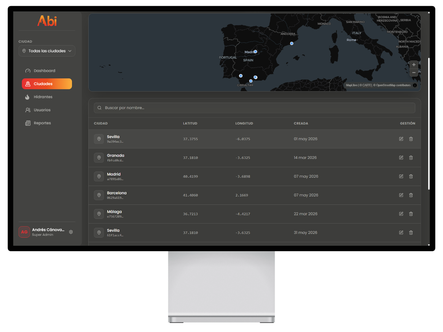Click the Barcelona row pin icon

point(99,195)
